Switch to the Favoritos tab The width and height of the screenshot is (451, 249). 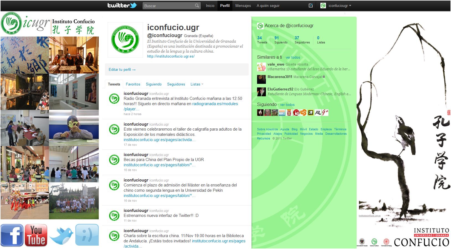pyautogui.click(x=133, y=84)
